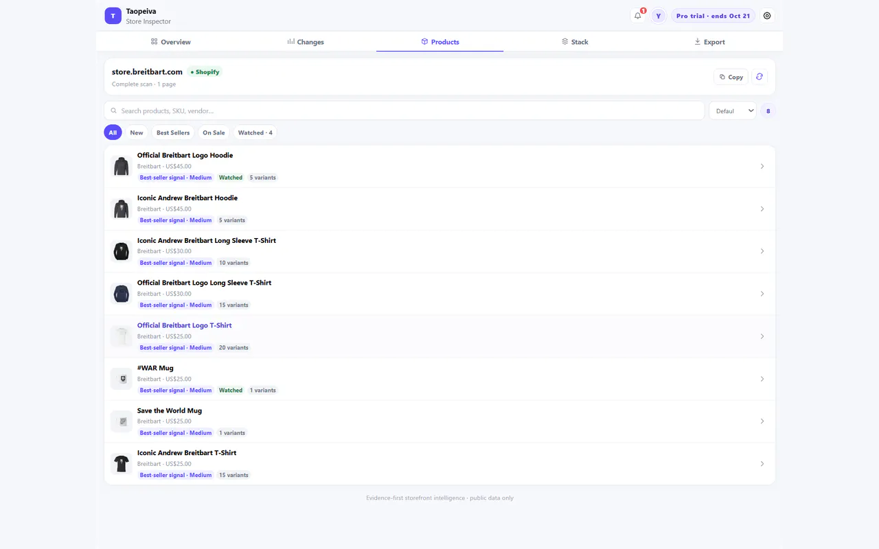Switch to the Overview tab
Viewport: 879px width, 549px height.
(x=170, y=42)
